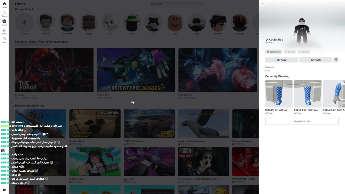Open Dollhouse Bloodshed game tile
345x194 pixels.
click(x=246, y=124)
